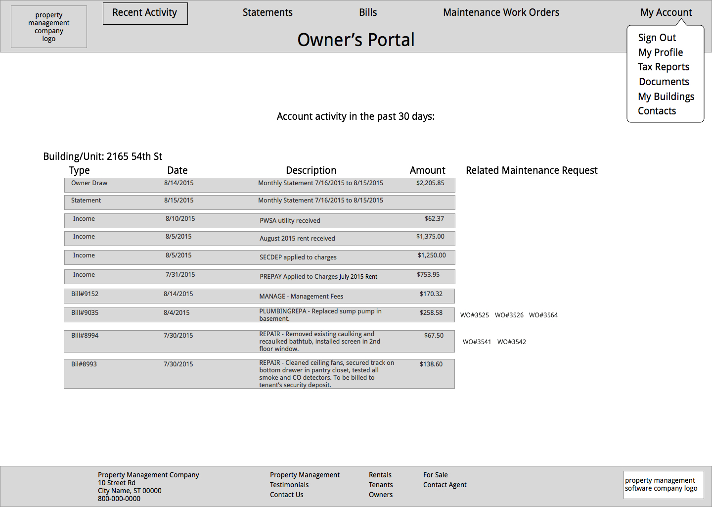712x507 pixels.
Task: Open work order WO#3542 link
Action: pyautogui.click(x=511, y=342)
